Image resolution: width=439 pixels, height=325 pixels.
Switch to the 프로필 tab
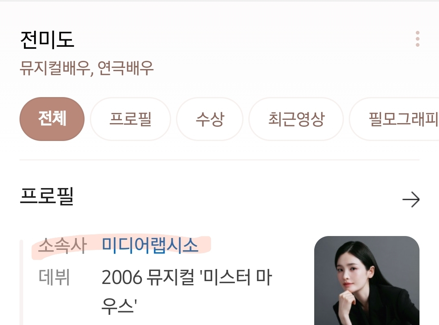130,119
